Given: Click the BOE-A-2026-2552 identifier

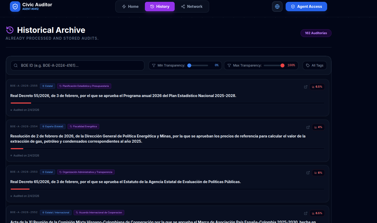Looking at the screenshot, I should (x=24, y=212).
